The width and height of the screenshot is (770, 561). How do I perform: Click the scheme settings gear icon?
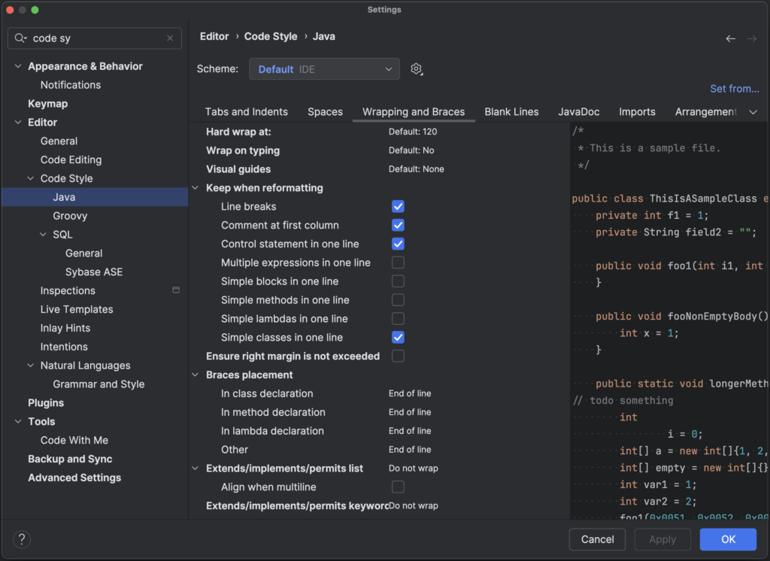[417, 69]
